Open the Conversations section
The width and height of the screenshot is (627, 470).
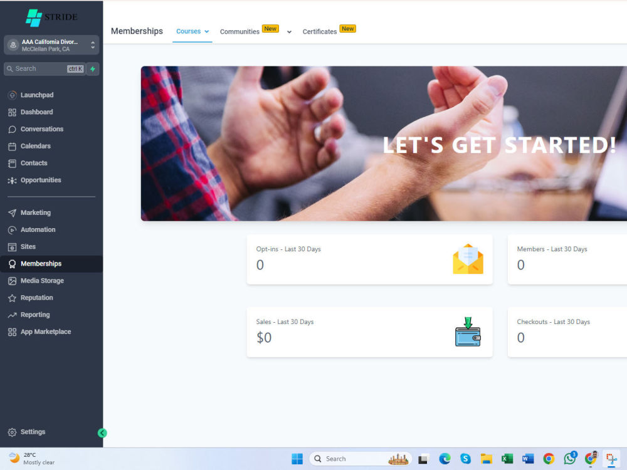coord(41,129)
